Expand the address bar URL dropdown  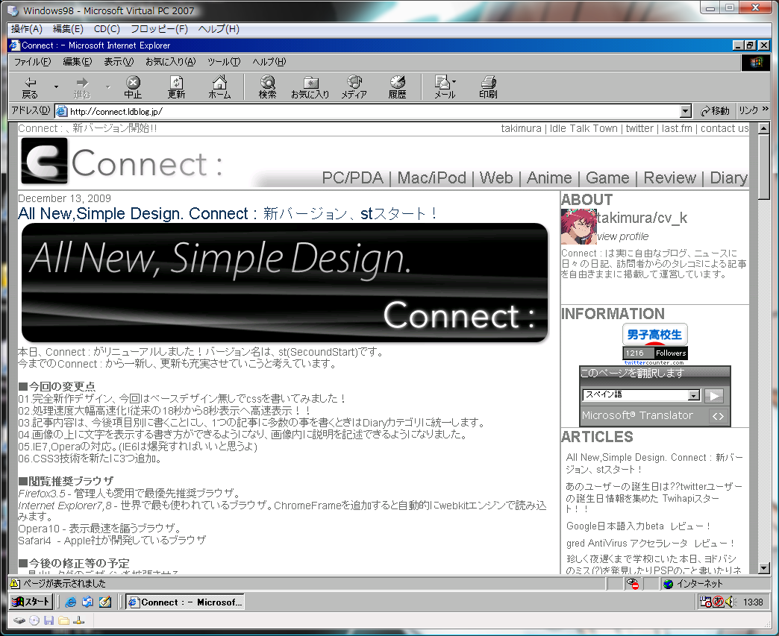(x=686, y=111)
